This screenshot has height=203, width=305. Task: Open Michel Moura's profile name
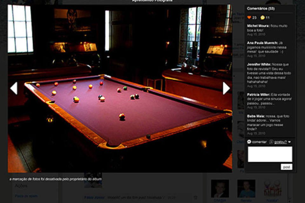tap(258, 26)
